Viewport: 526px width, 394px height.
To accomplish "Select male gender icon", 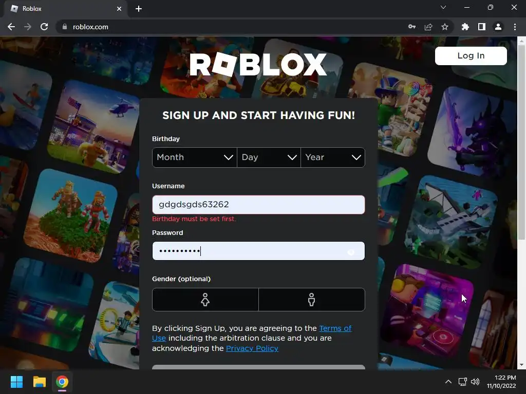I will [x=312, y=300].
